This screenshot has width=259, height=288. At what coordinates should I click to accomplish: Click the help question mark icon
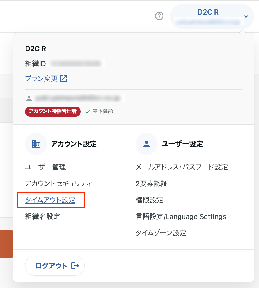(x=159, y=16)
